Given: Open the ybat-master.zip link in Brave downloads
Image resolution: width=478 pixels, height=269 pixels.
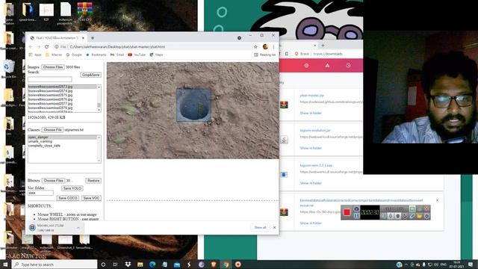Looking at the screenshot, I should tap(312, 96).
